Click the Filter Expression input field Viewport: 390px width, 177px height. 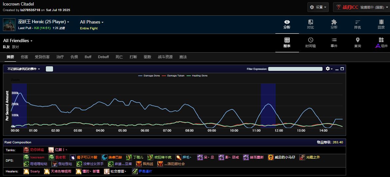[x=295, y=69]
